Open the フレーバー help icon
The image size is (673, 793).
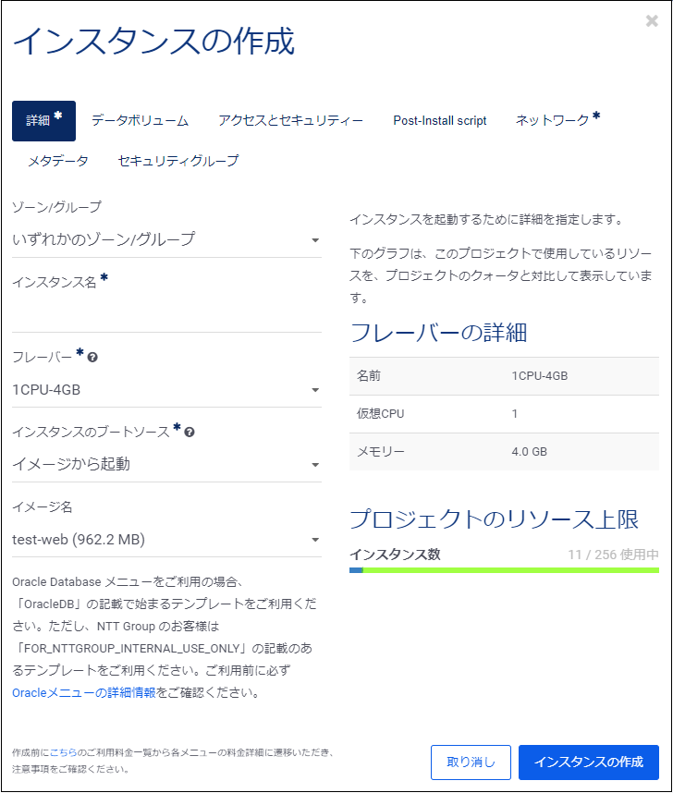click(x=92, y=358)
